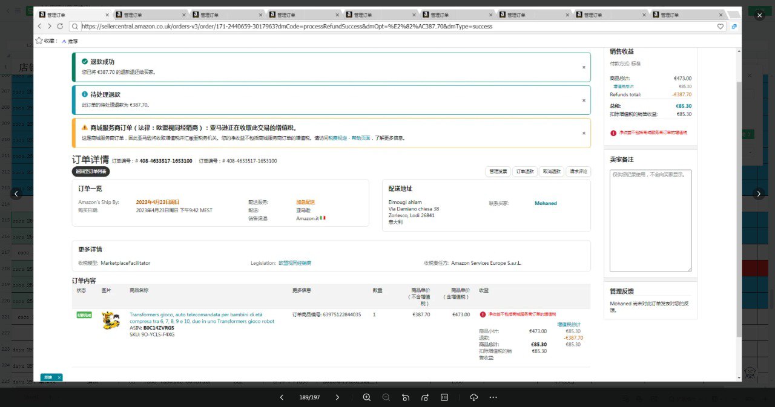Click the 返回至订单列表 button

pos(91,172)
